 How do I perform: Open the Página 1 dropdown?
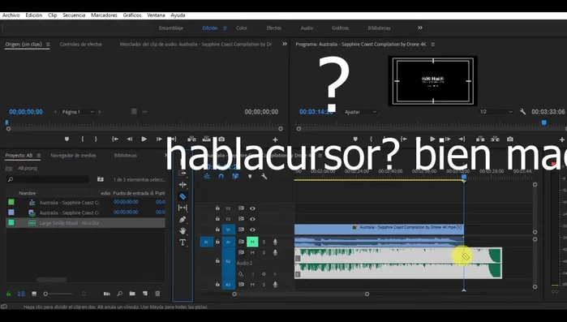(x=78, y=112)
